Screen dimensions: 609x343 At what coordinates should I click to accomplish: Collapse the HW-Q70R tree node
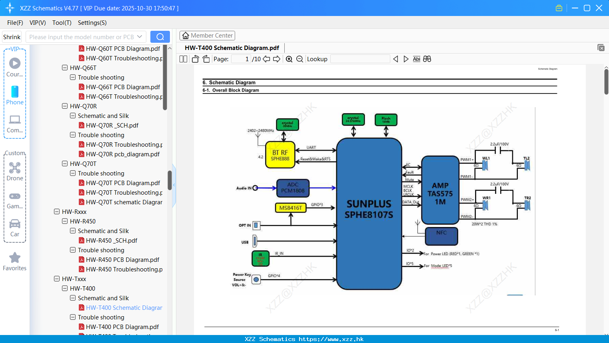pyautogui.click(x=65, y=106)
